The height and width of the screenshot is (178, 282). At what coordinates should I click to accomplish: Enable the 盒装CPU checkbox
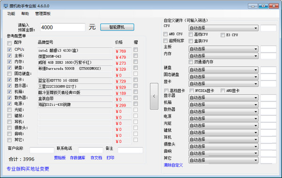tap(191, 41)
